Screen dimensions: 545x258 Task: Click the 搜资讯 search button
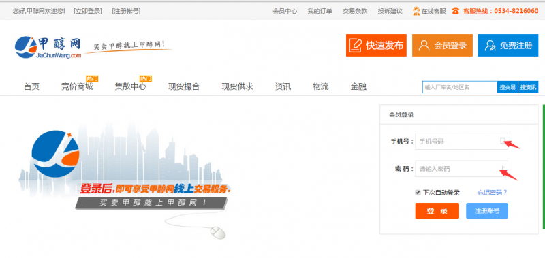pyautogui.click(x=529, y=87)
